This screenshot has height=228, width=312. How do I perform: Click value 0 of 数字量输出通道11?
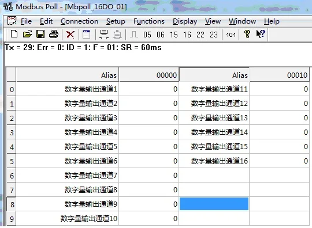pyautogui.click(x=280, y=89)
